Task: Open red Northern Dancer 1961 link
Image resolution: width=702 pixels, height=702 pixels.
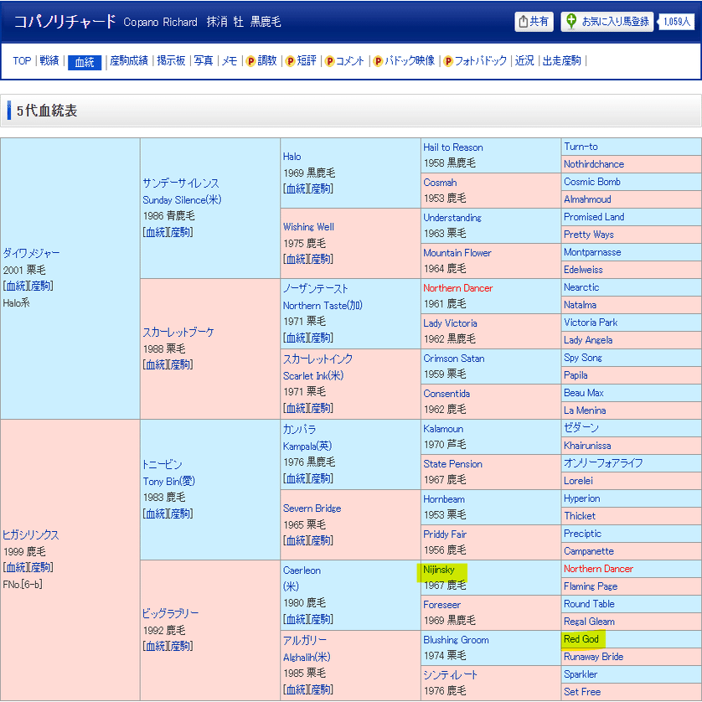Action: coord(458,288)
